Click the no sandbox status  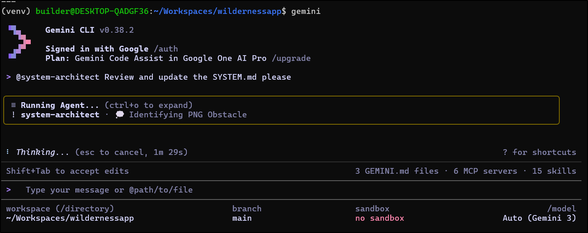click(x=379, y=218)
